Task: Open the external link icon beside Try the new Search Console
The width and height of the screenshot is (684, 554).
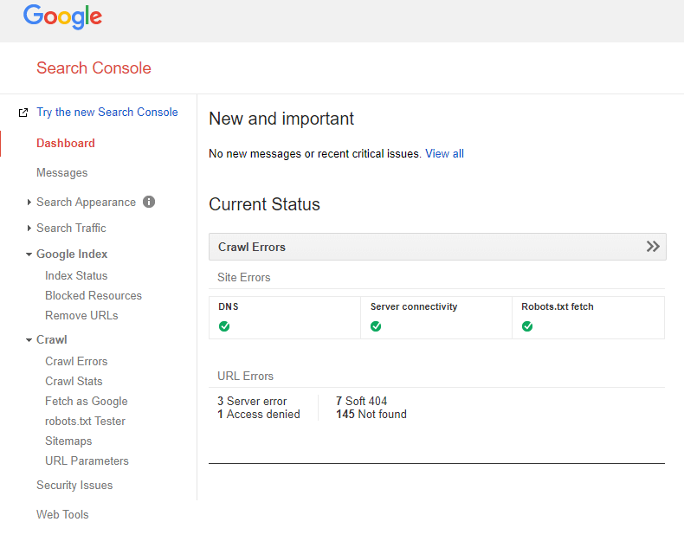Action: pyautogui.click(x=23, y=113)
